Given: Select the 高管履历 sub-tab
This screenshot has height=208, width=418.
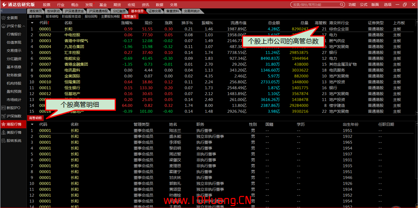Looking at the screenshot, I should [130, 16].
